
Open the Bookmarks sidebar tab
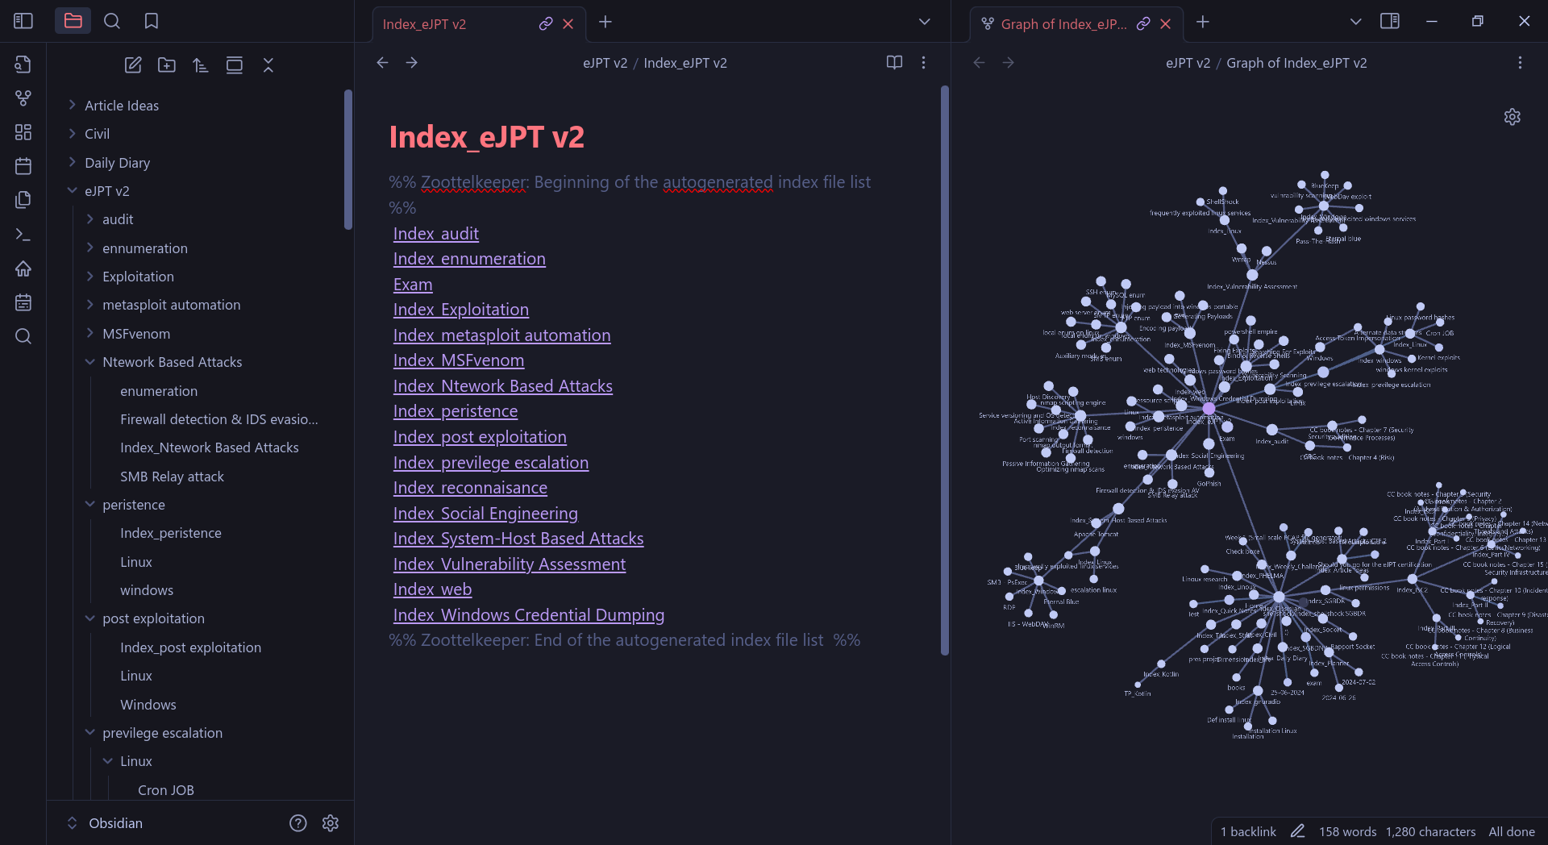click(x=151, y=22)
